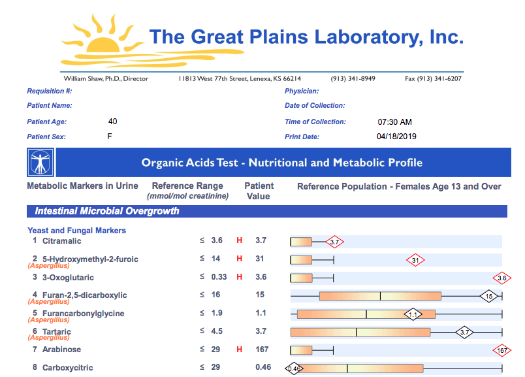The image size is (525, 377).
Task: Click William Shaw, Ph.D., Director text
Action: 106,79
